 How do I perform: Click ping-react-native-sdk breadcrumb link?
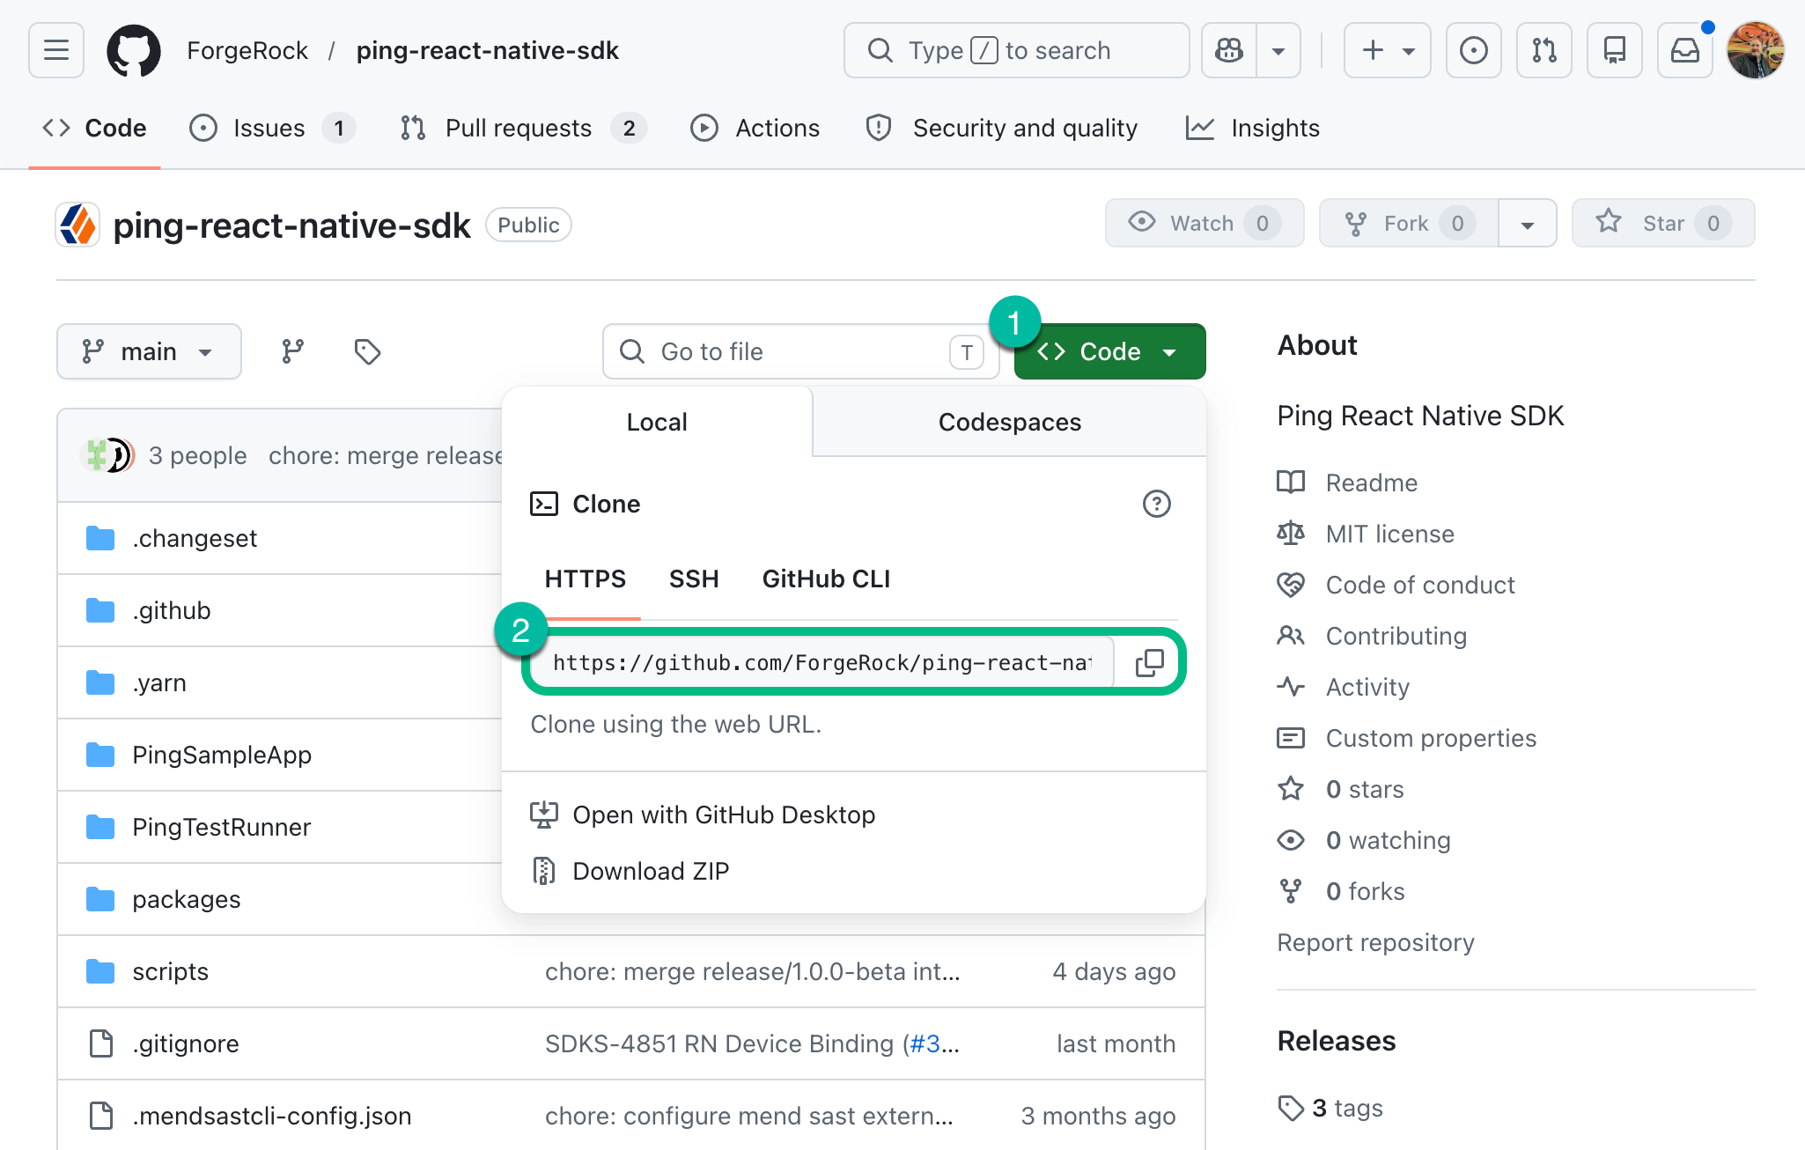pyautogui.click(x=488, y=51)
